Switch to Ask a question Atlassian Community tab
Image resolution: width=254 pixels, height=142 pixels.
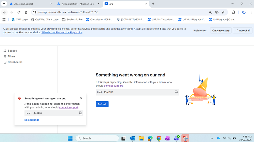point(78,4)
